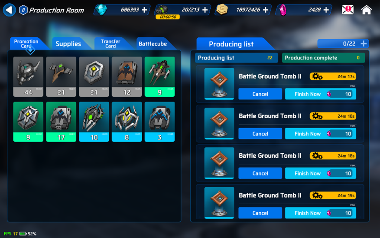Select the blue card with count 3
This screenshot has height=238, width=380.
pos(159,122)
